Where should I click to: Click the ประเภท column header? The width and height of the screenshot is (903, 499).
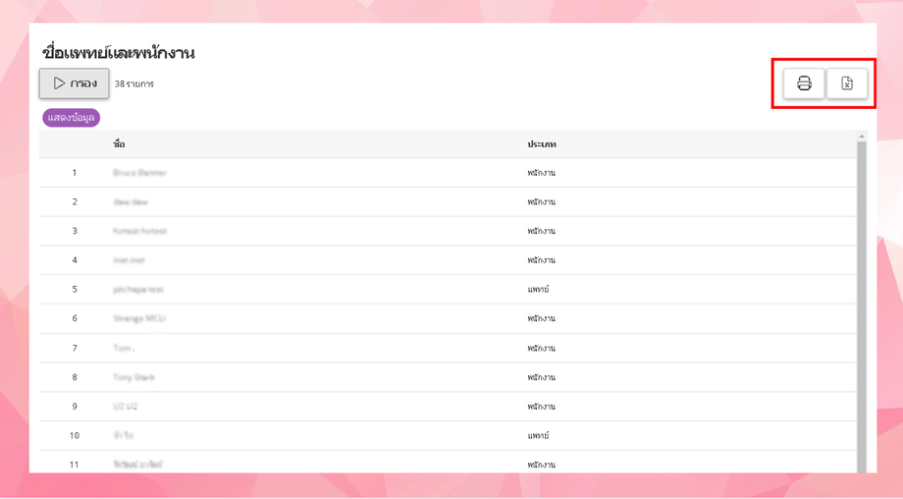[x=542, y=144]
